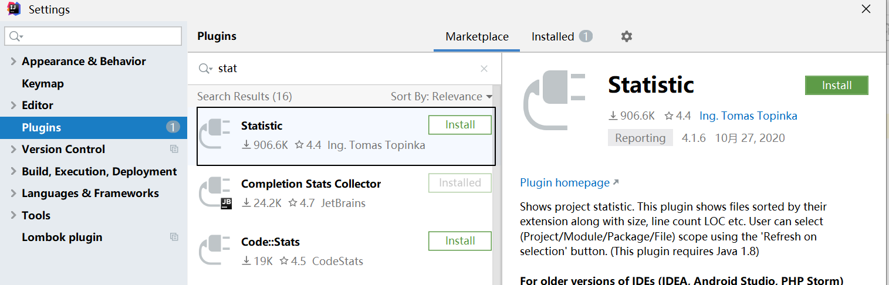Open the Ing. Tomas Topinka vendor link
The height and width of the screenshot is (285, 889).
click(748, 116)
